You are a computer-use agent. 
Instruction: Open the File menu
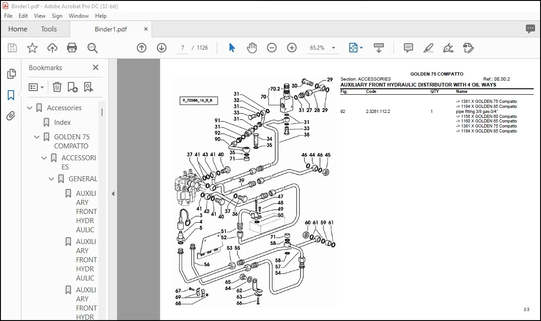(x=8, y=16)
